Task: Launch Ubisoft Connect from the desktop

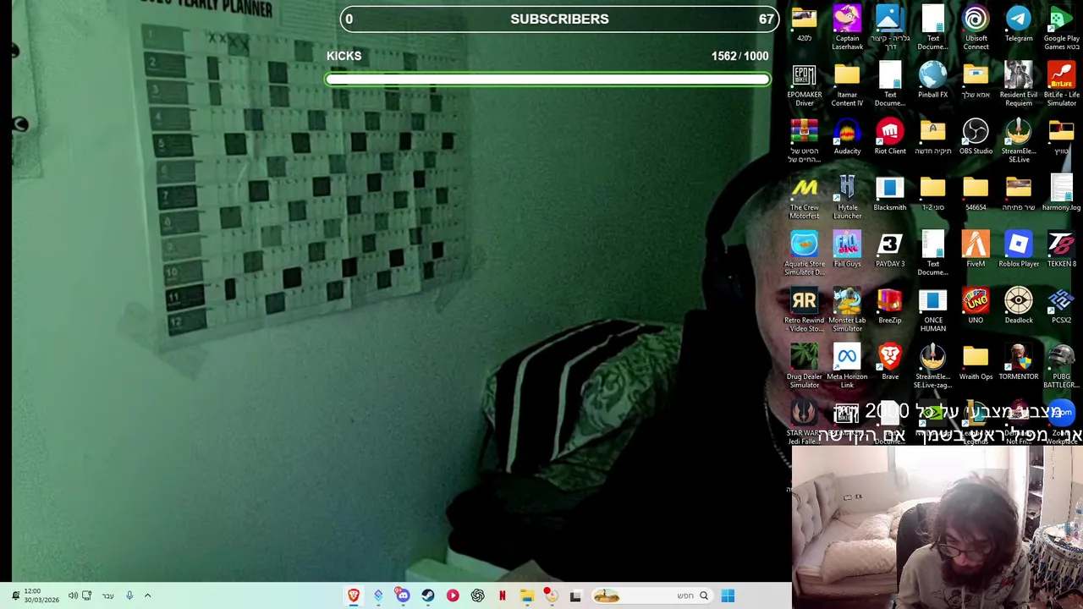Action: [x=976, y=27]
